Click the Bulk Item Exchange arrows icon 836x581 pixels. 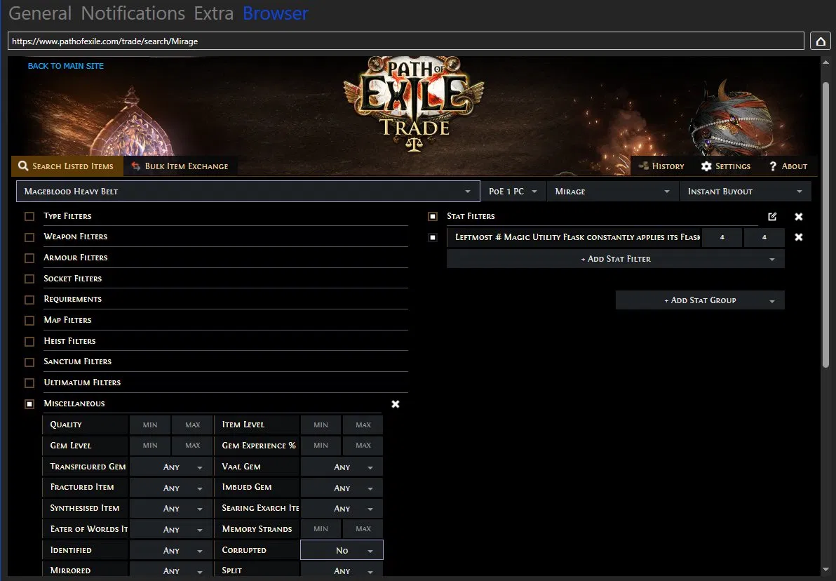tap(135, 166)
